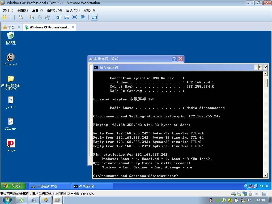This screenshot has height=204, width=272.
Task: Click the VMware USB device status icon
Action: tap(250, 194)
